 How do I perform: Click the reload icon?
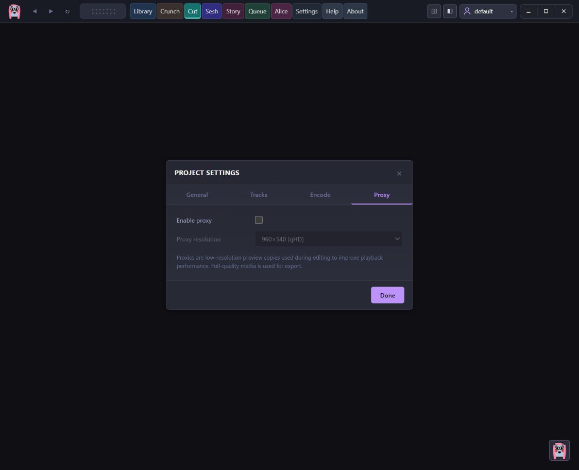click(67, 11)
